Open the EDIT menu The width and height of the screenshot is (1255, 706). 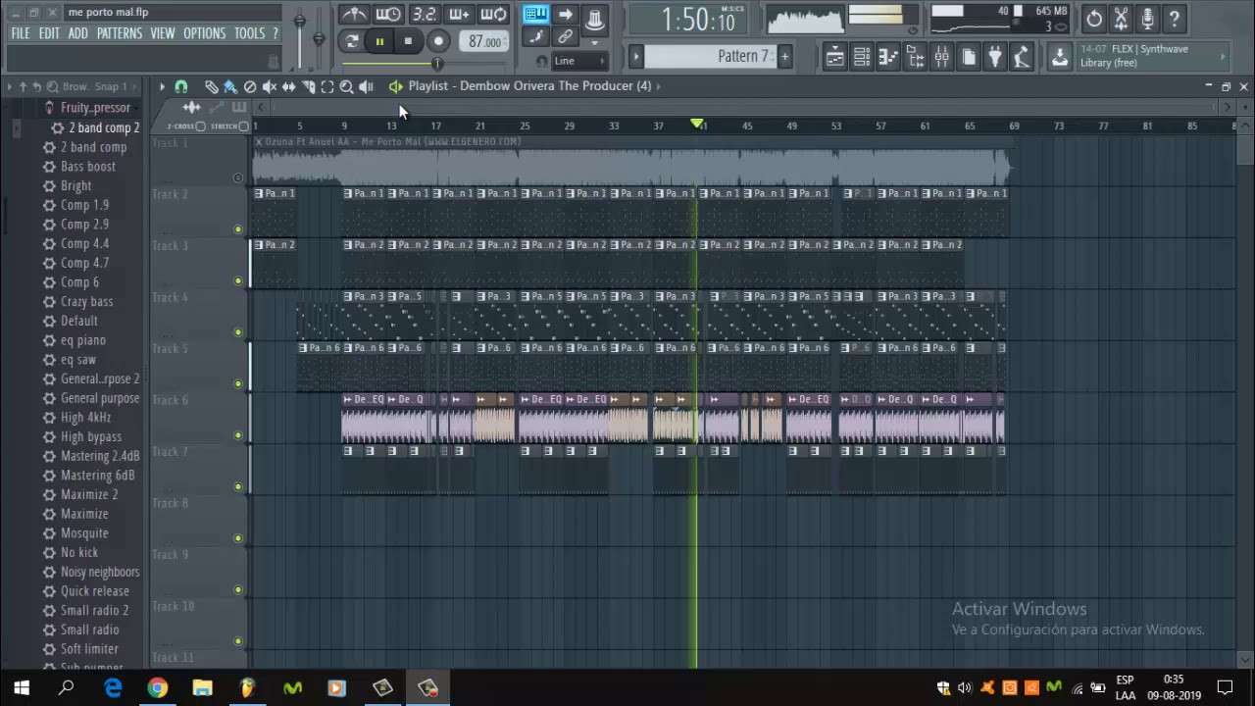point(49,33)
